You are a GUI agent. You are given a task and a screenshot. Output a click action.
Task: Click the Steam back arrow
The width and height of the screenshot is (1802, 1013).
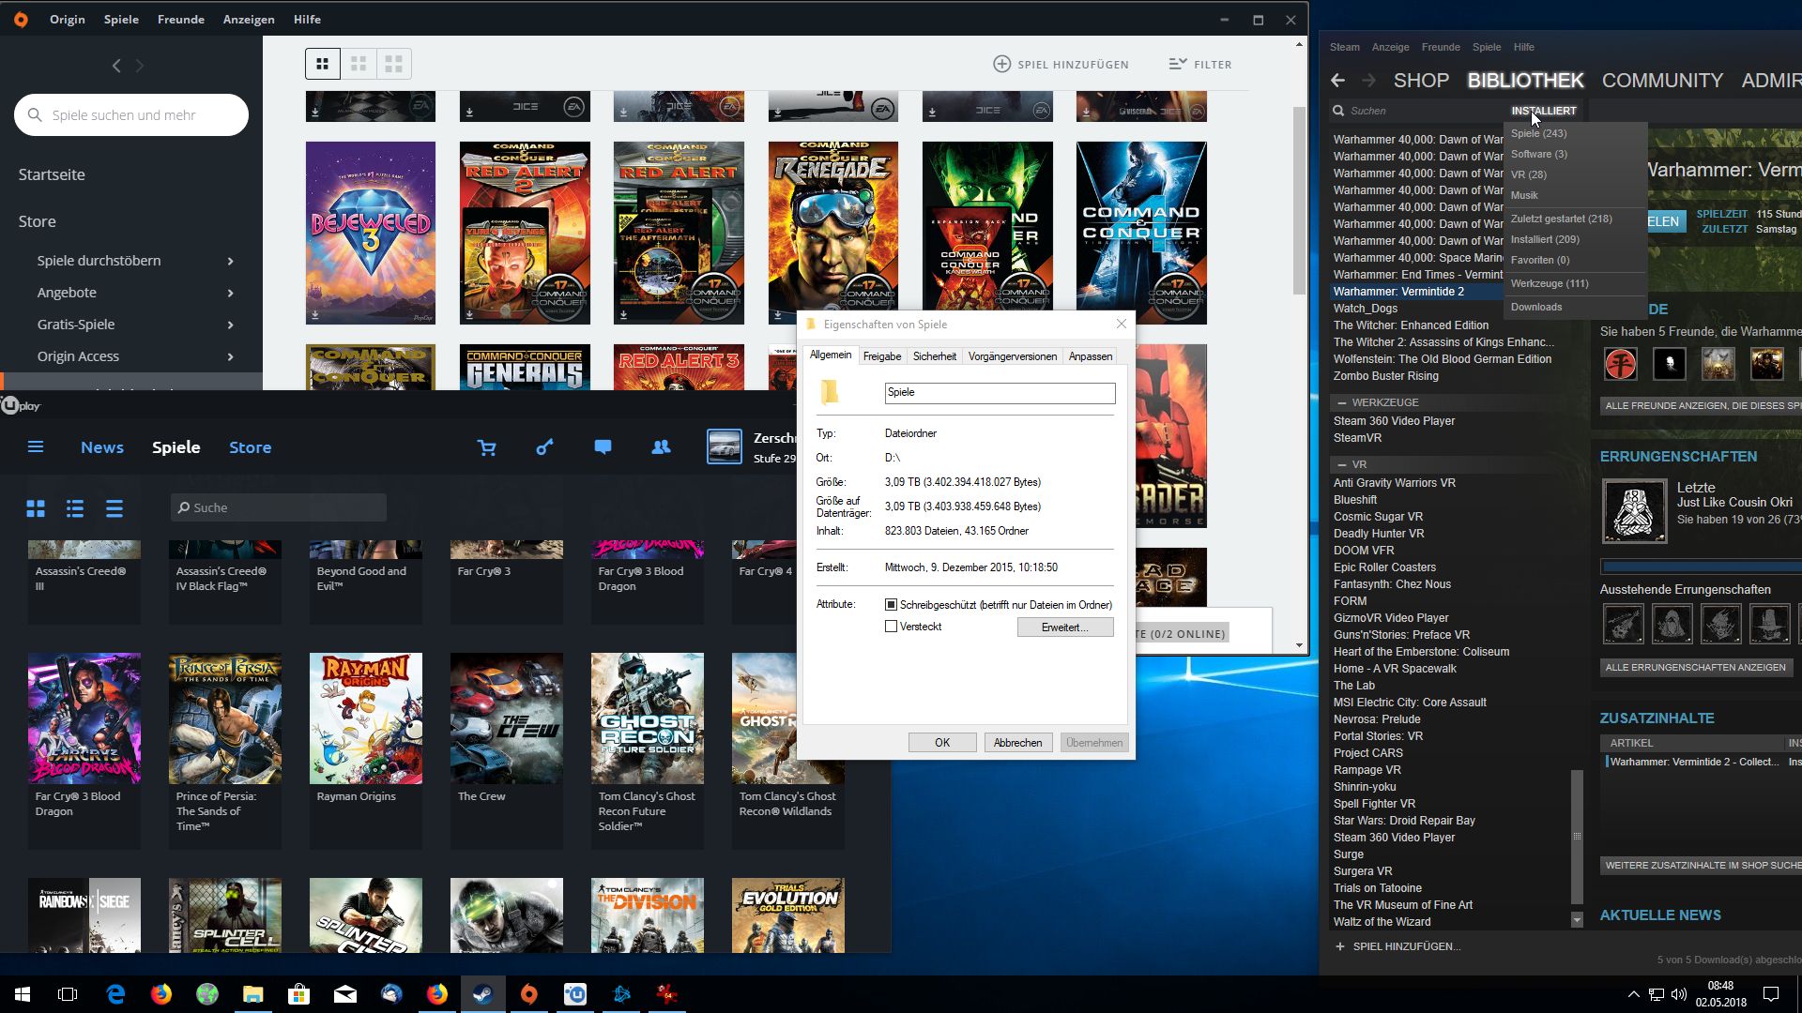(x=1338, y=81)
